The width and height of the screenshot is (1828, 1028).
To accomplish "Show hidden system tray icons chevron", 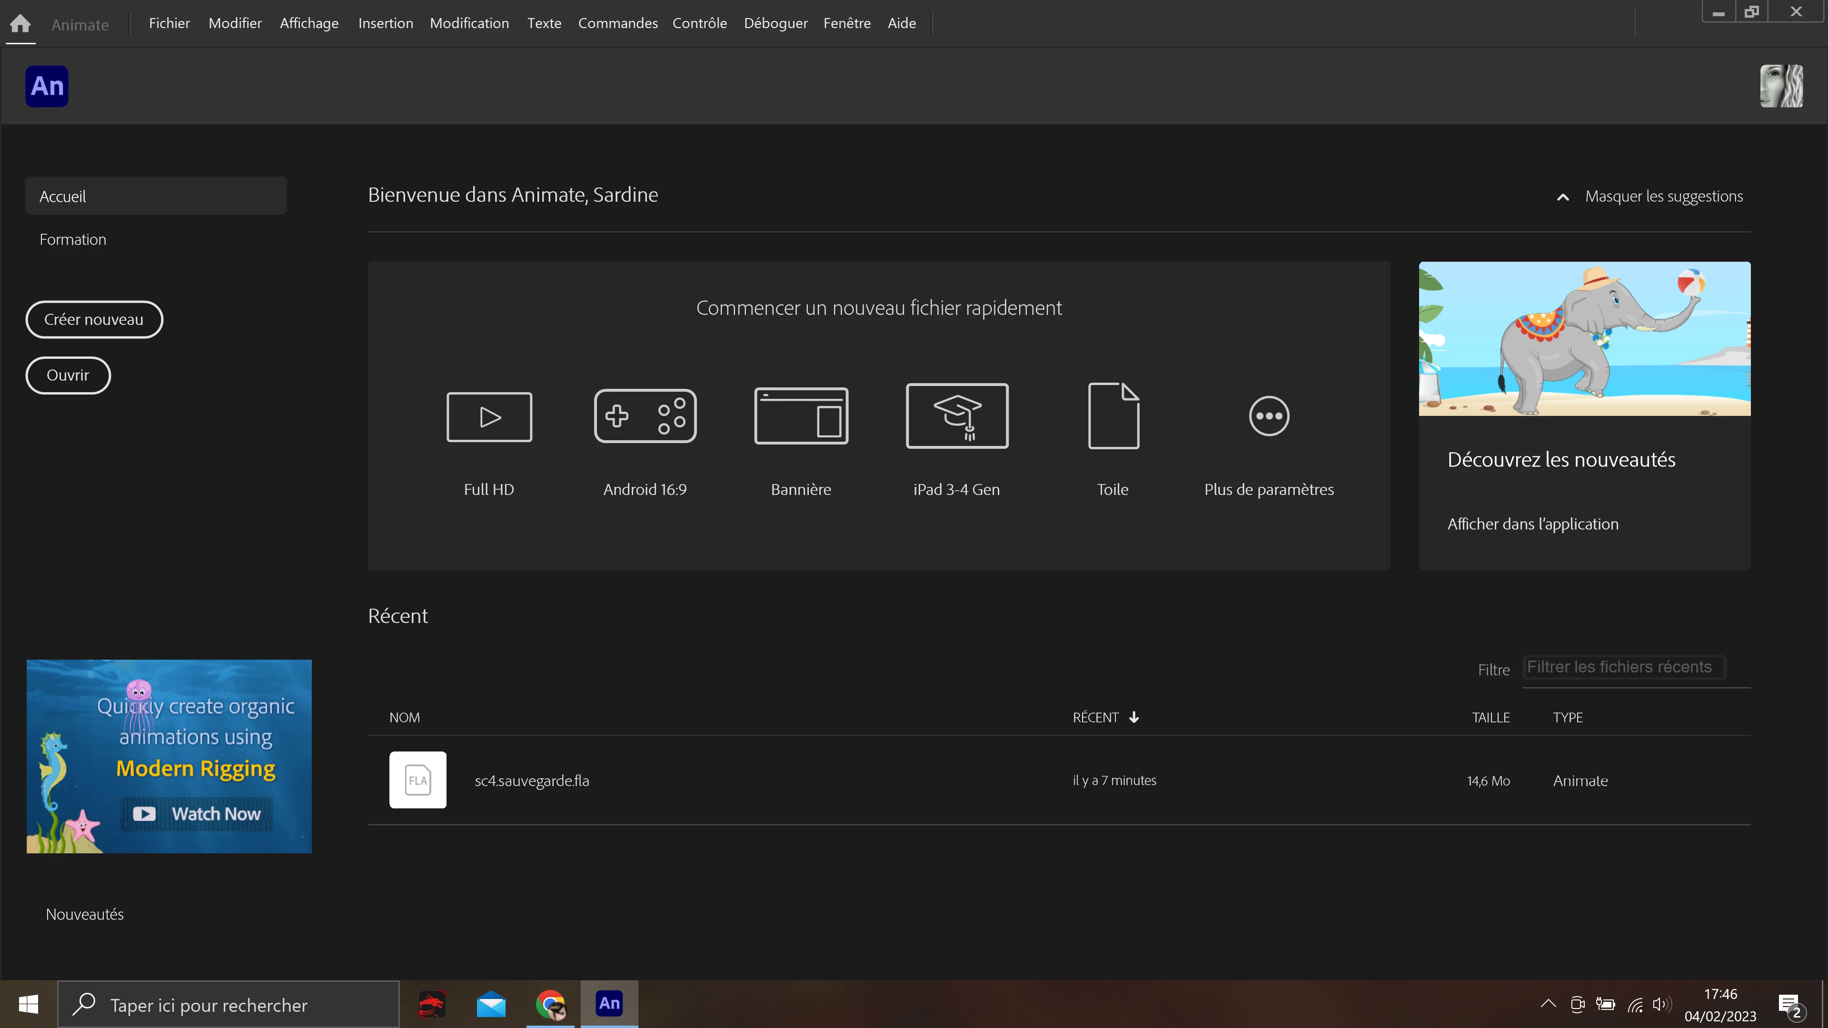I will point(1549,1003).
